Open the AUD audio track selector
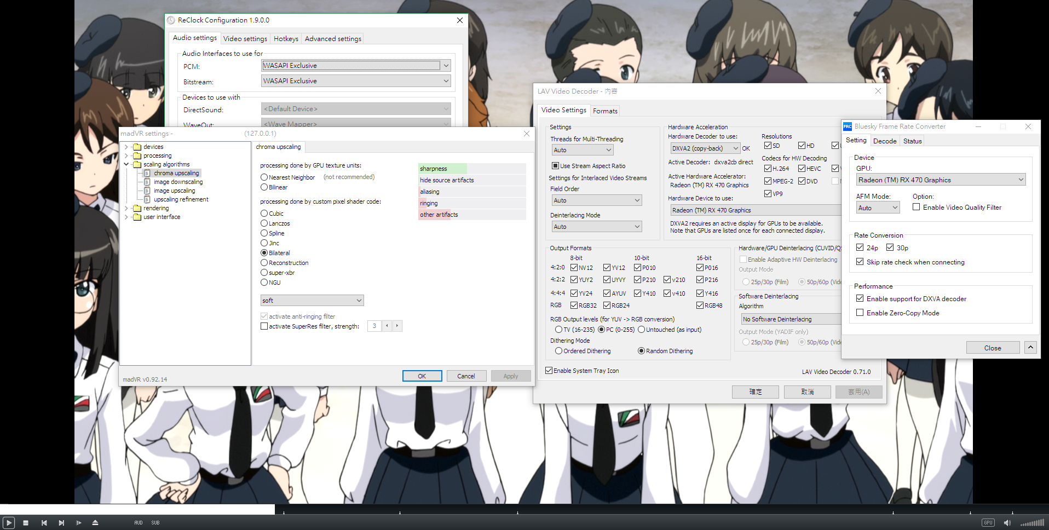1049x530 pixels. tap(139, 523)
